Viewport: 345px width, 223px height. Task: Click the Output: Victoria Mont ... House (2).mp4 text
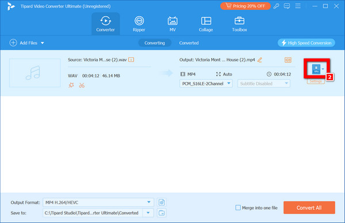click(x=217, y=60)
